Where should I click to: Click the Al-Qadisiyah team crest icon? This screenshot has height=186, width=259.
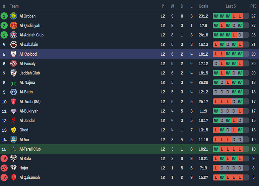pos(14,25)
